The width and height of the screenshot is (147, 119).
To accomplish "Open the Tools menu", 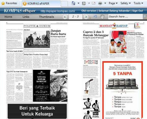I will point(138,3).
